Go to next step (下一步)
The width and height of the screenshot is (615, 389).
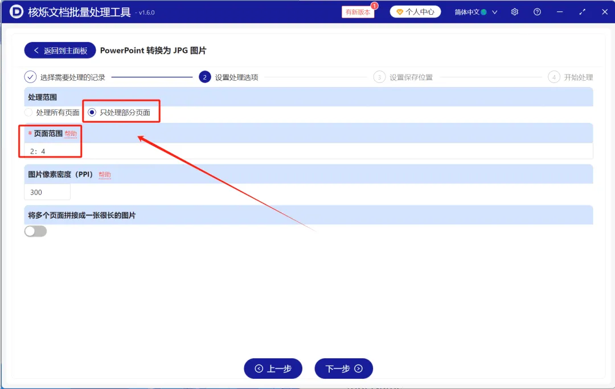pyautogui.click(x=343, y=369)
